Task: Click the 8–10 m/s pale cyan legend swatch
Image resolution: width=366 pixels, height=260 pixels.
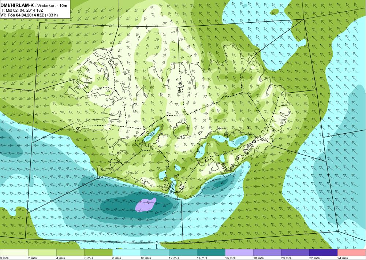Action: click(x=127, y=253)
